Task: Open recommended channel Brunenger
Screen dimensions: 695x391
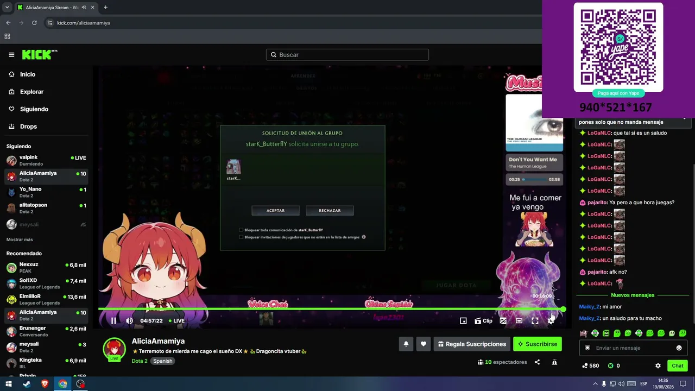Action: [46, 331]
